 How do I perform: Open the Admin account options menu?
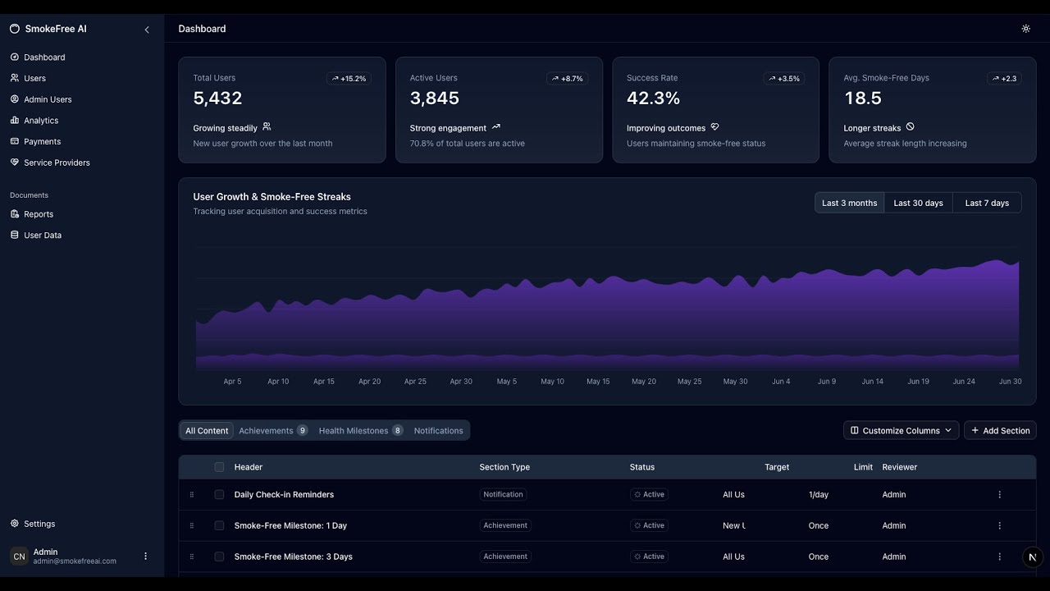[146, 557]
